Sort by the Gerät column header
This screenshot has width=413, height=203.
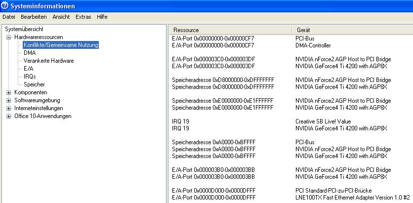pos(352,30)
